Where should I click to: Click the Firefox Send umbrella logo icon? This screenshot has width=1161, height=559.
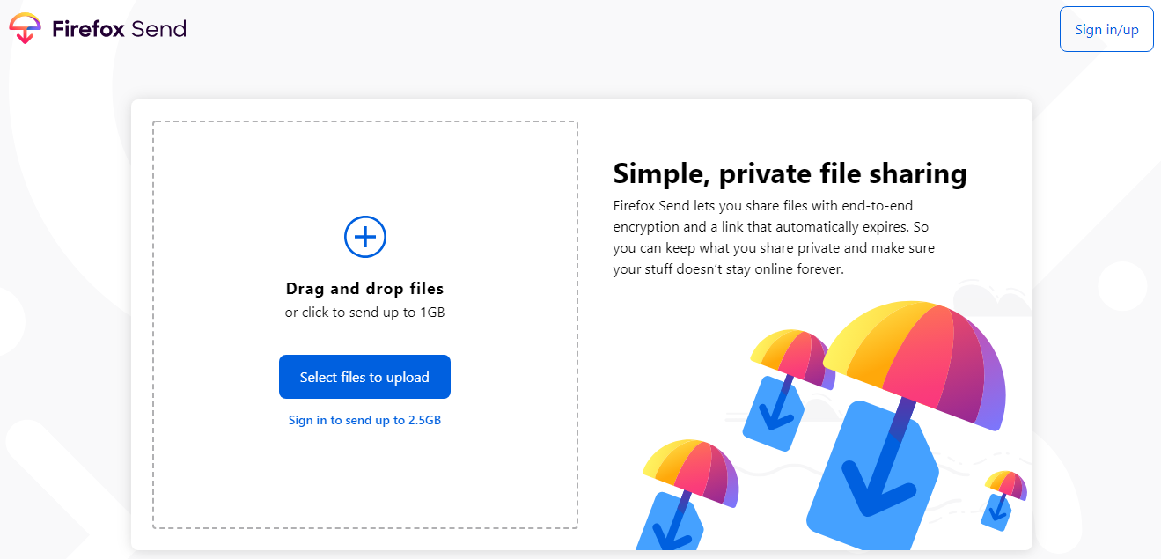(x=26, y=28)
